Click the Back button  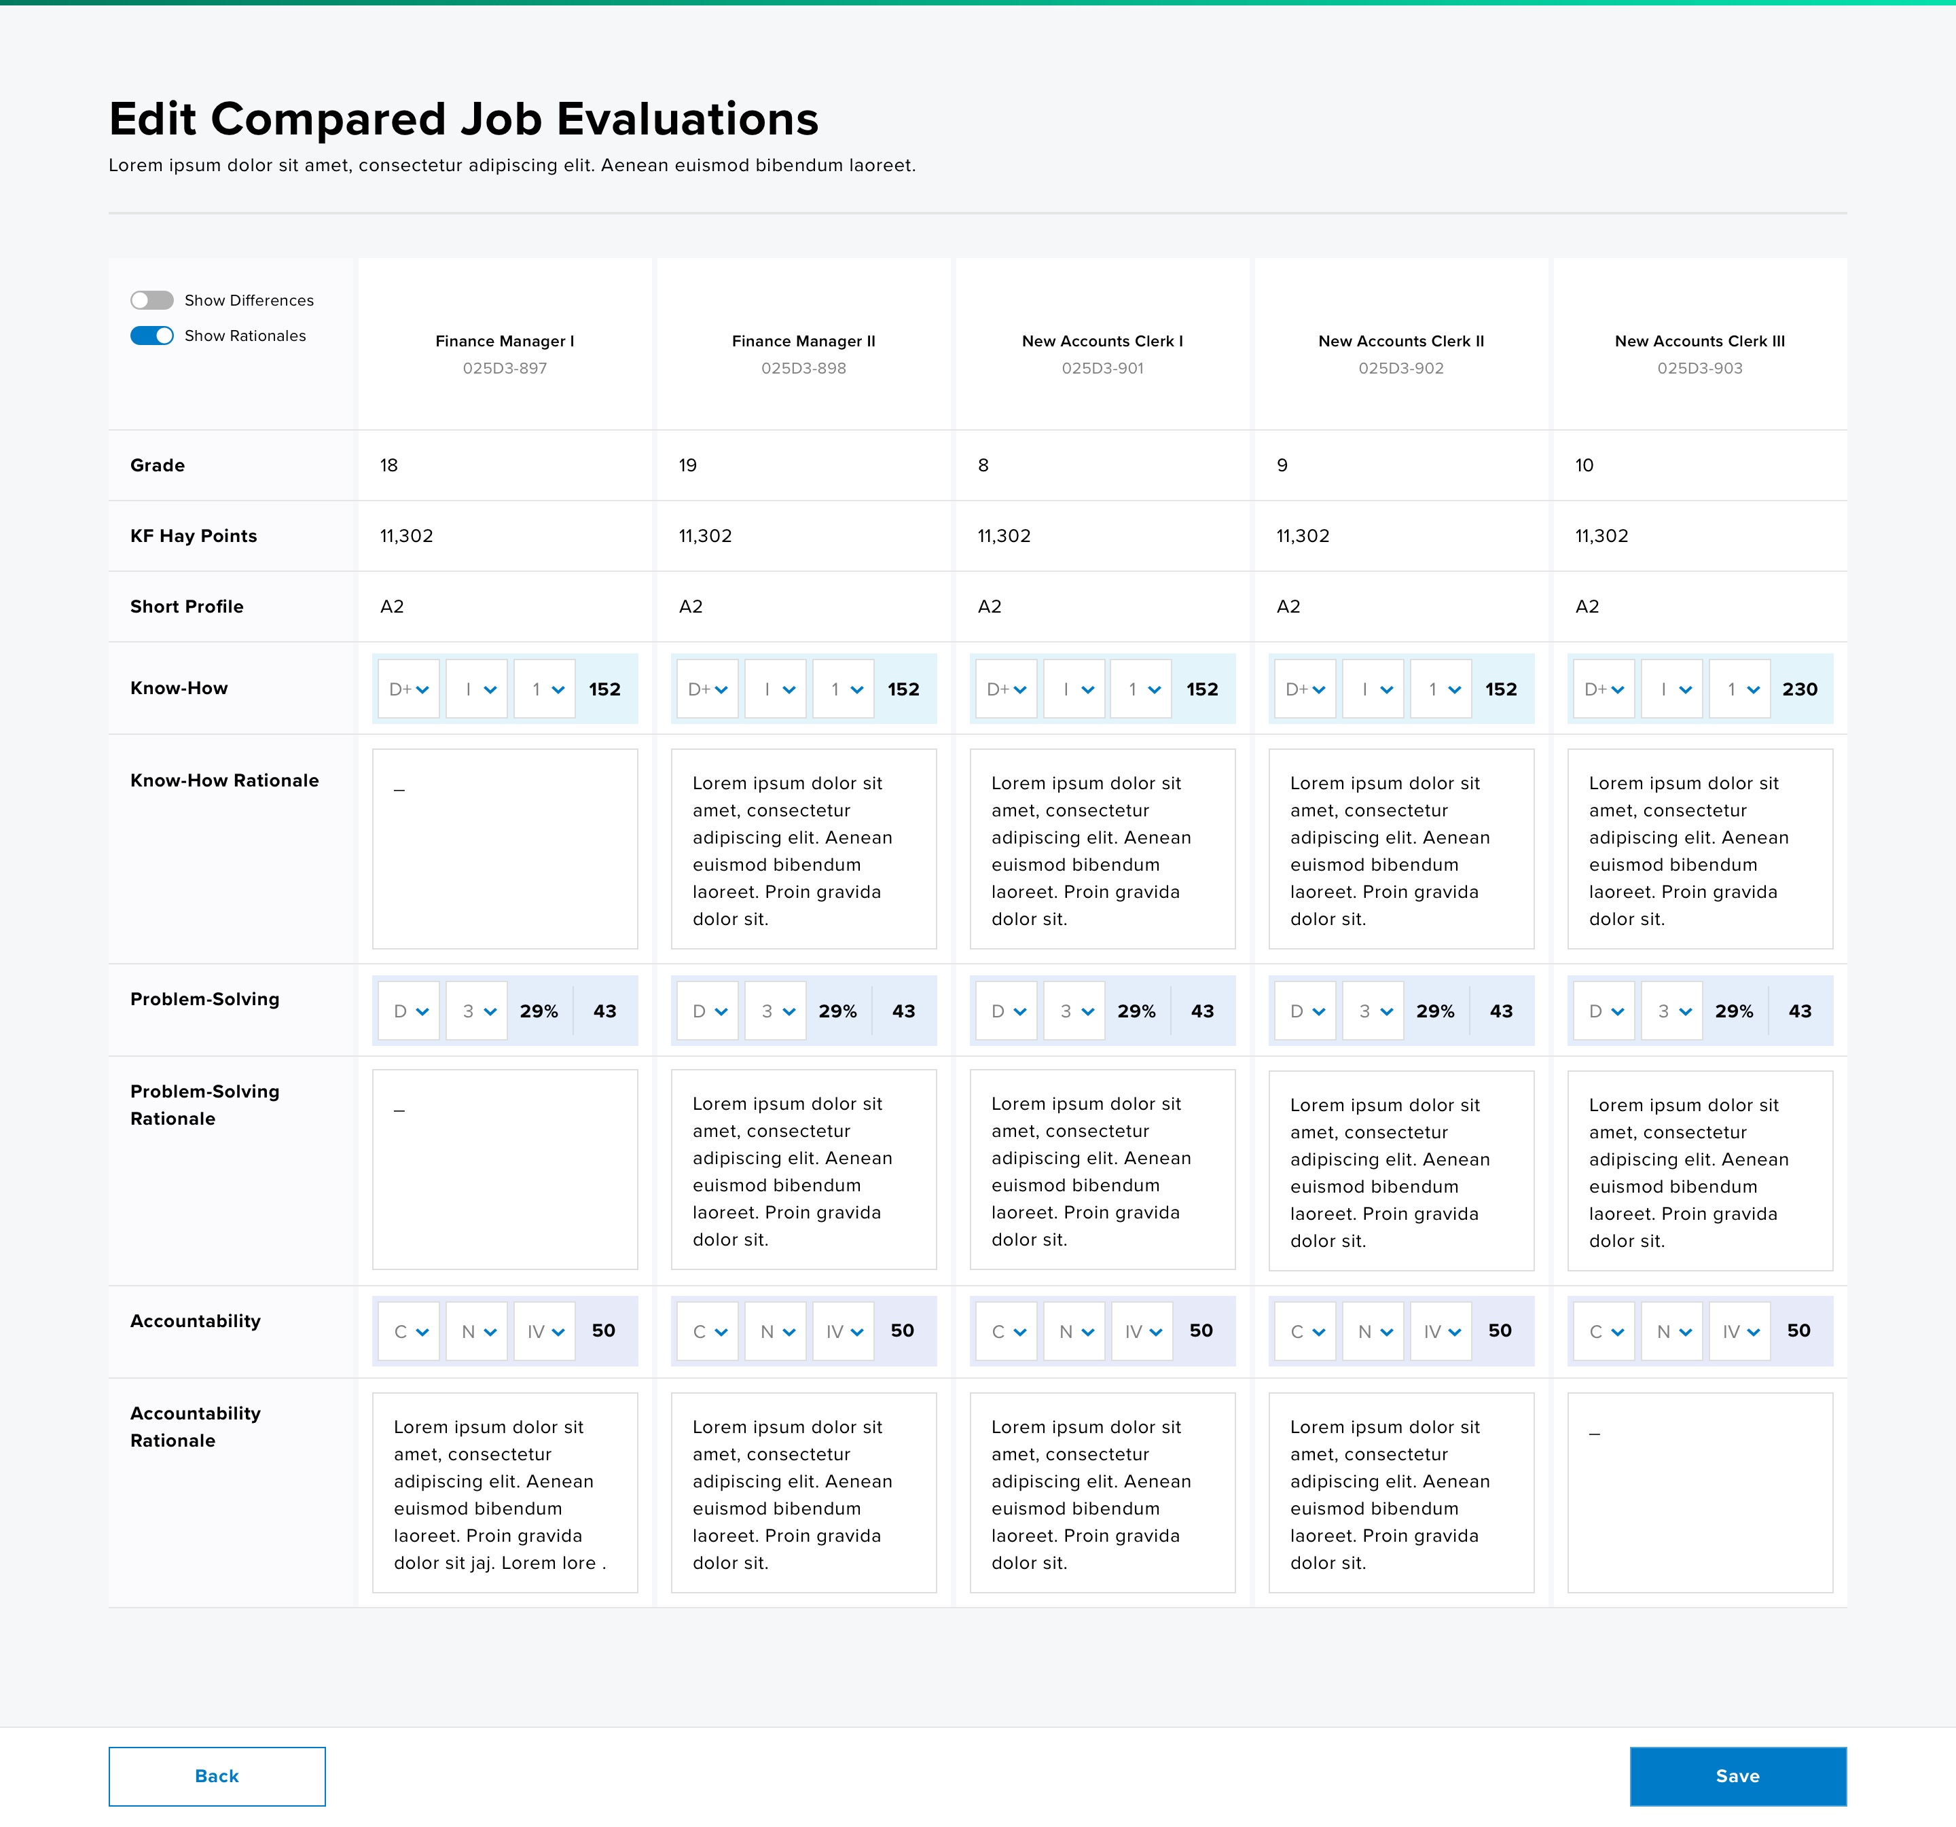[x=217, y=1776]
